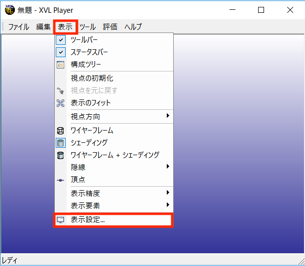The width and height of the screenshot is (305, 266).
Task: Click the wireframe plus shading cylinder icon
Action: pyautogui.click(x=61, y=155)
